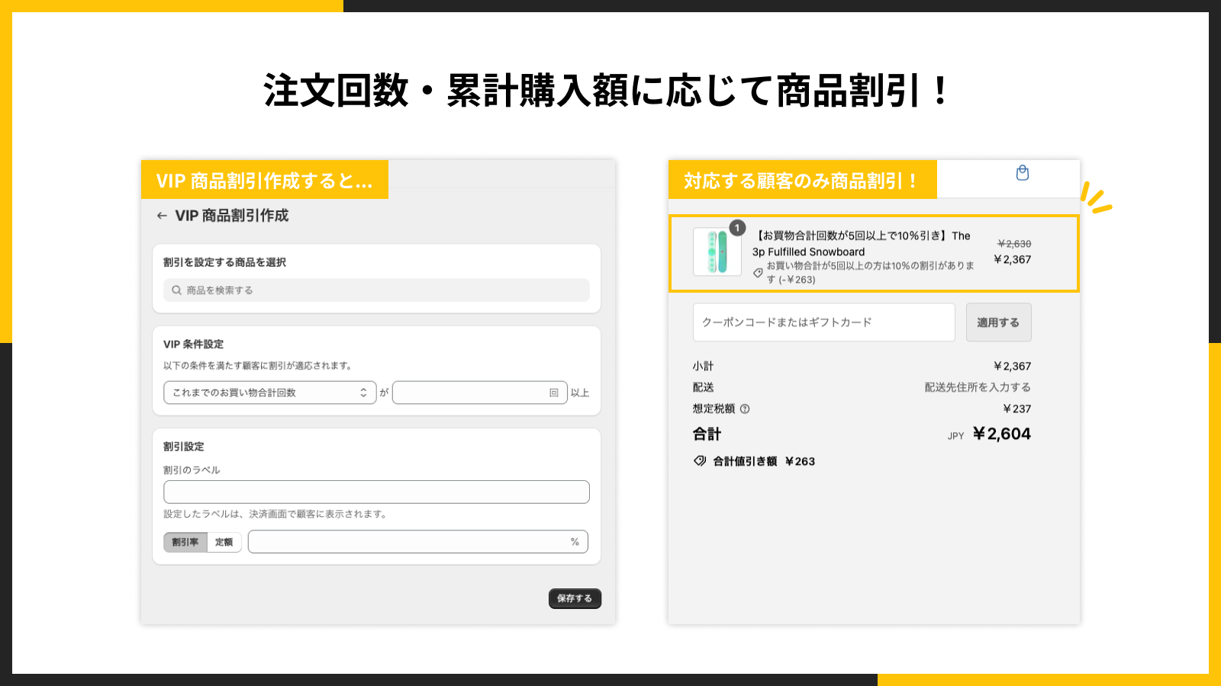Switch discount type to 定額
This screenshot has height=686, width=1221.
click(x=224, y=542)
